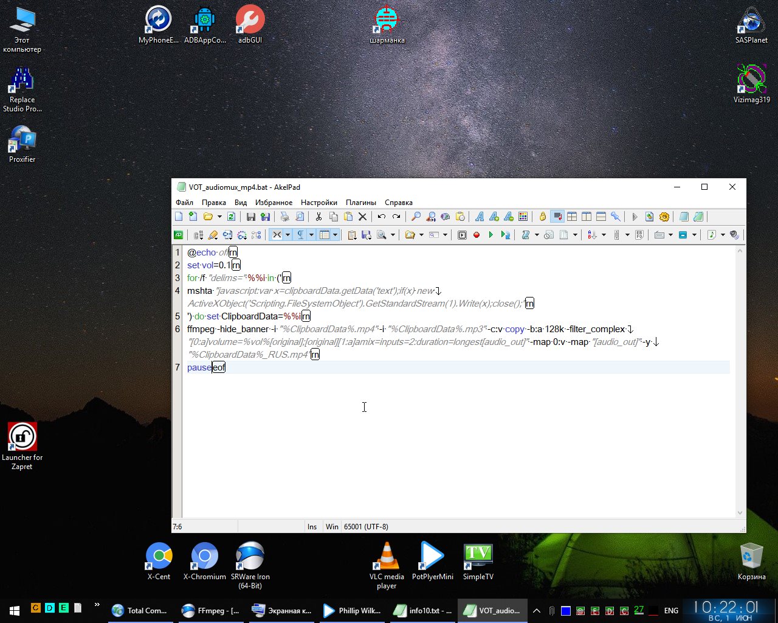Open the Настройки menu

(318, 203)
